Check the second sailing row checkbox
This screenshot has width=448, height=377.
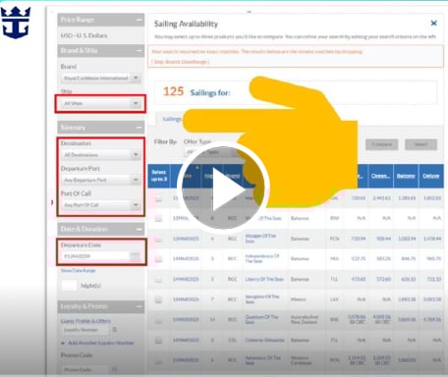(158, 218)
